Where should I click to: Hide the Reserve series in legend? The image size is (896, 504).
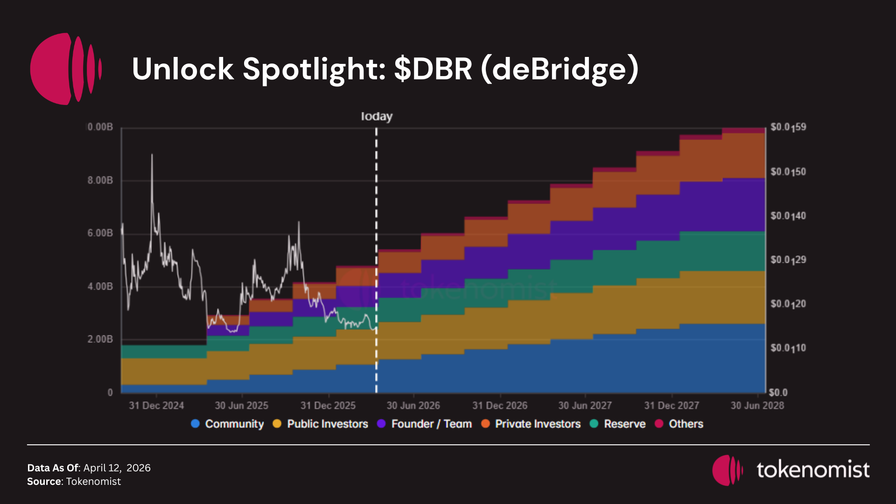[x=624, y=424]
